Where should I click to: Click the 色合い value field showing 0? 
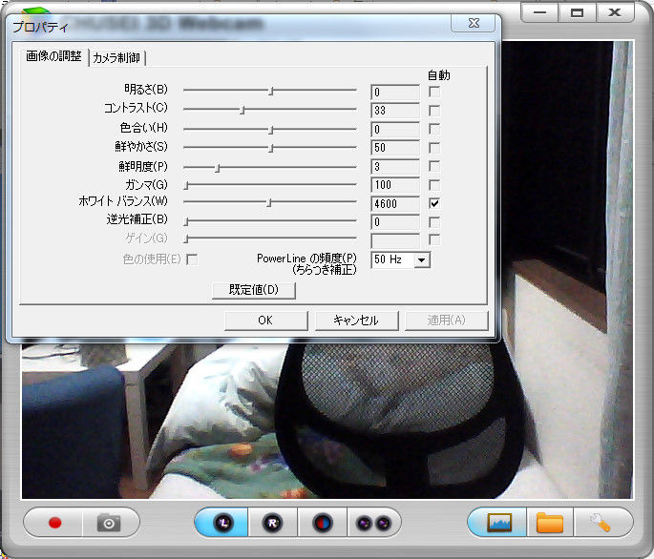tap(395, 129)
